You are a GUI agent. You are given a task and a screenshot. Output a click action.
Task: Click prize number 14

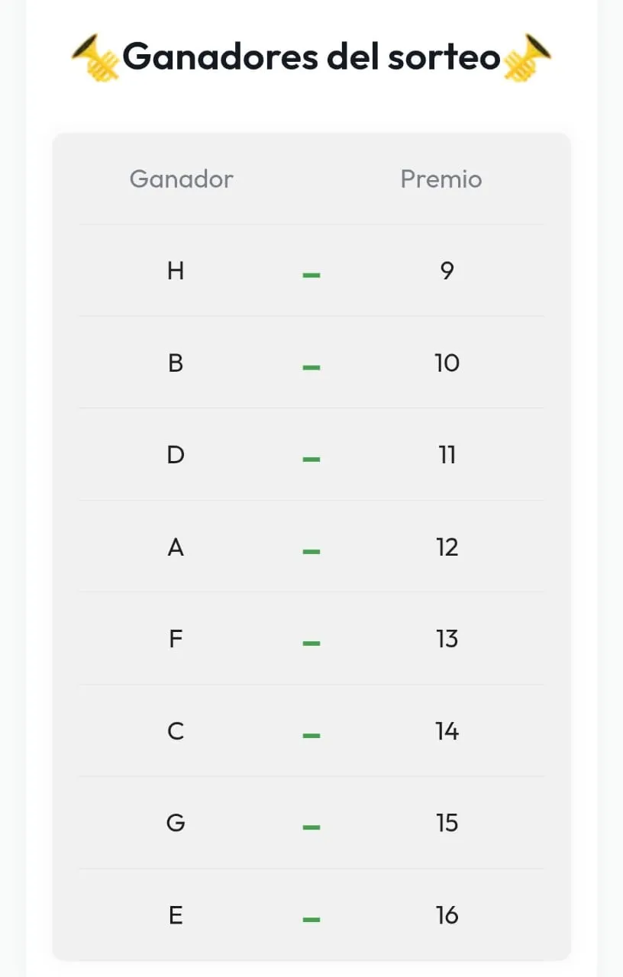point(447,731)
